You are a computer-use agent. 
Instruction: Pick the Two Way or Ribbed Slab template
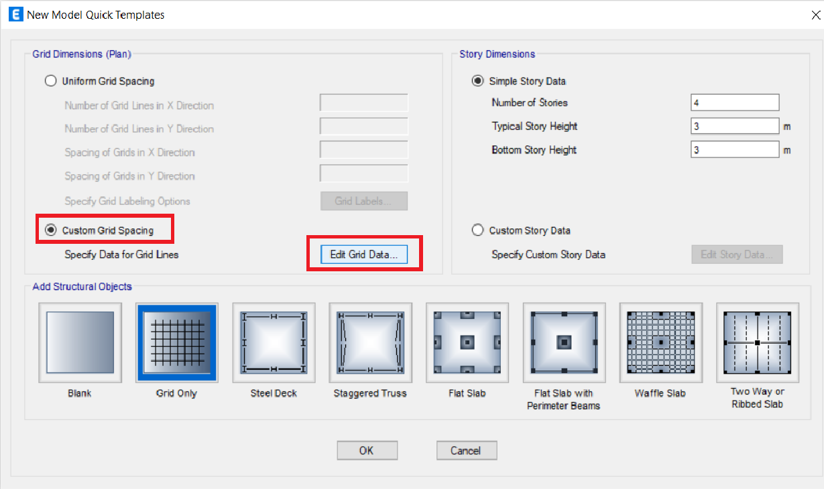758,342
